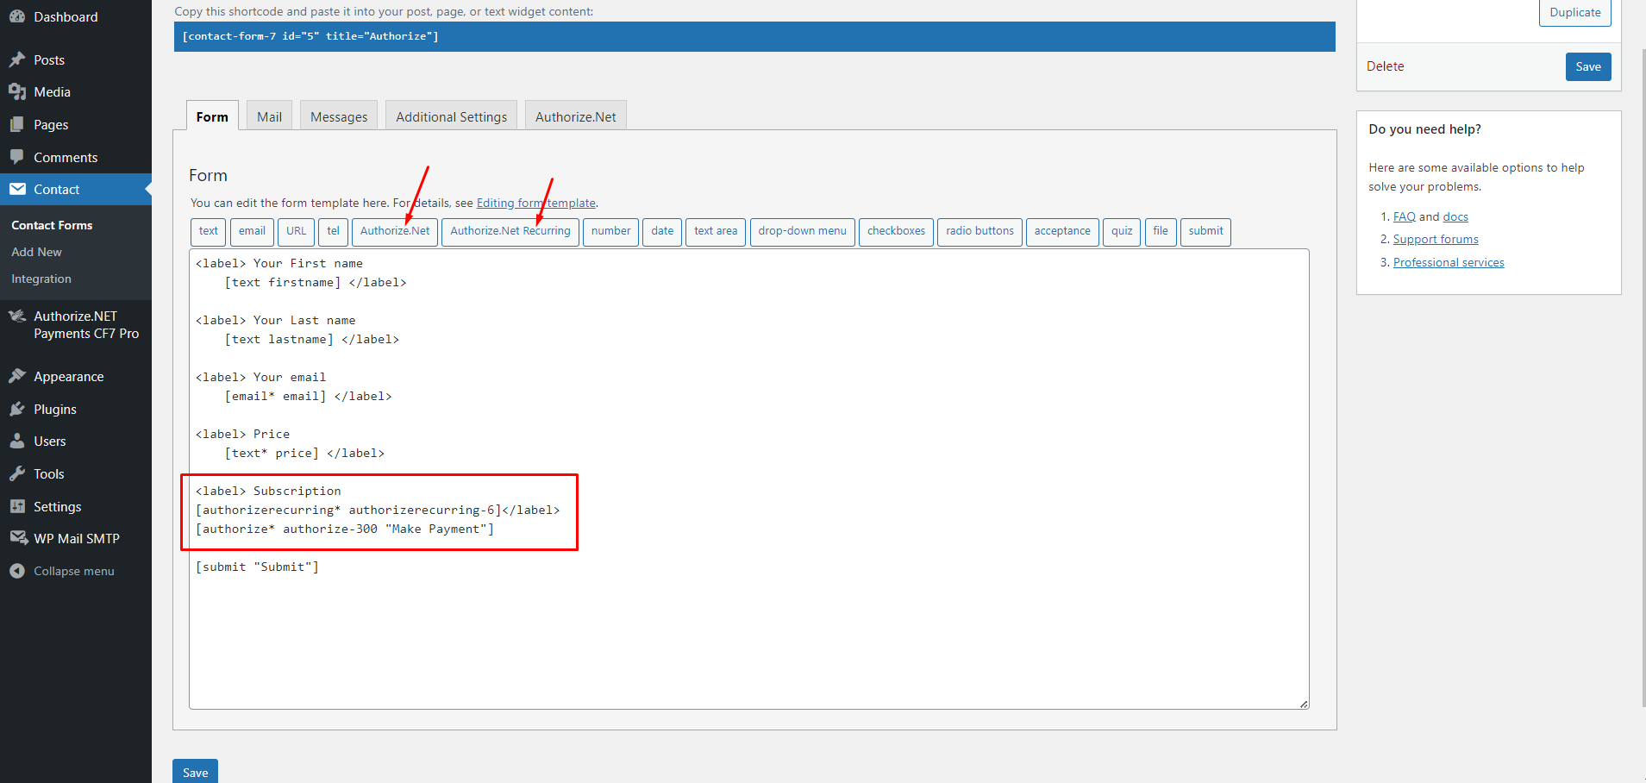Select the contact form shortcode field
Image resolution: width=1646 pixels, height=783 pixels.
pos(754,36)
